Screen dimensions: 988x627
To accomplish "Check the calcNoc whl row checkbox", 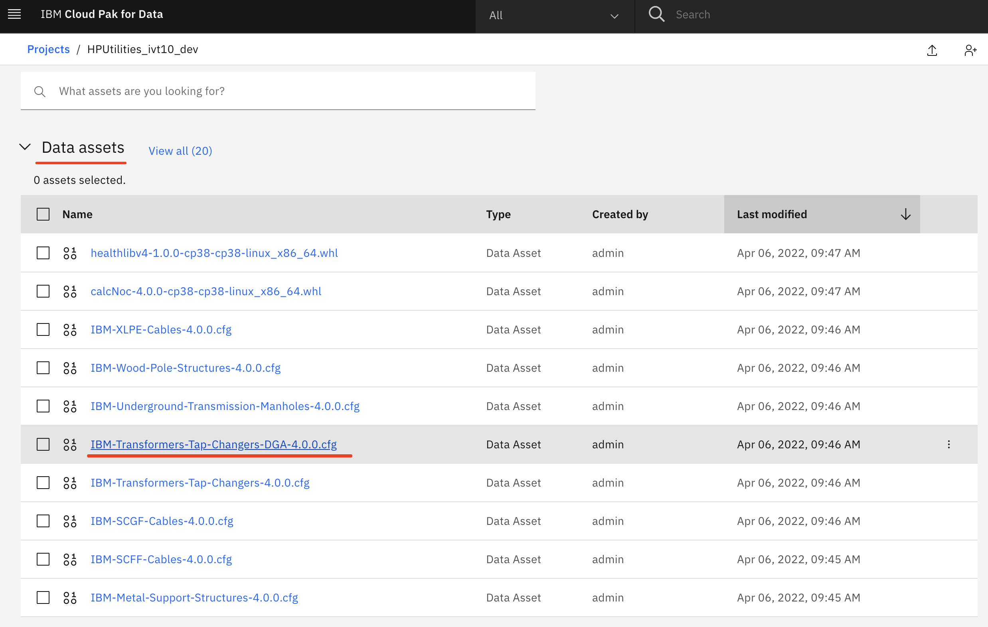I will [x=43, y=291].
